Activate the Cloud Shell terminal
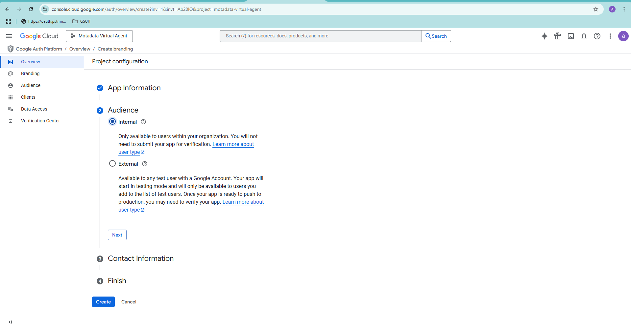 [571, 36]
